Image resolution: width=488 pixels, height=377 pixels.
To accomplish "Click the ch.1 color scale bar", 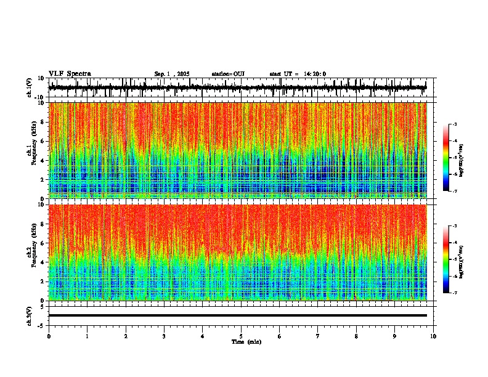I will (446, 158).
